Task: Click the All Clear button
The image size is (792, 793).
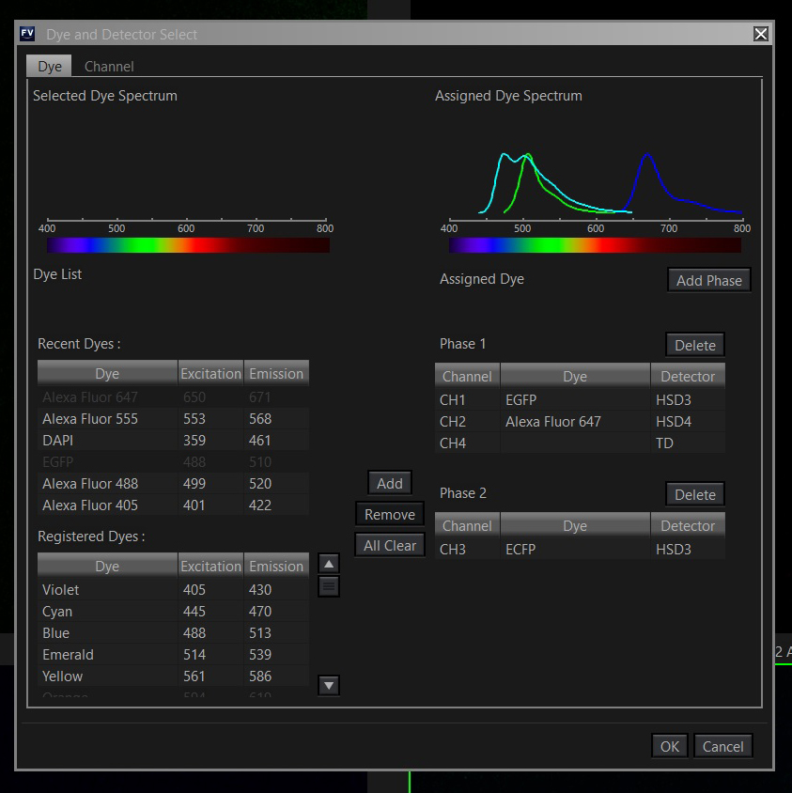Action: coord(390,545)
